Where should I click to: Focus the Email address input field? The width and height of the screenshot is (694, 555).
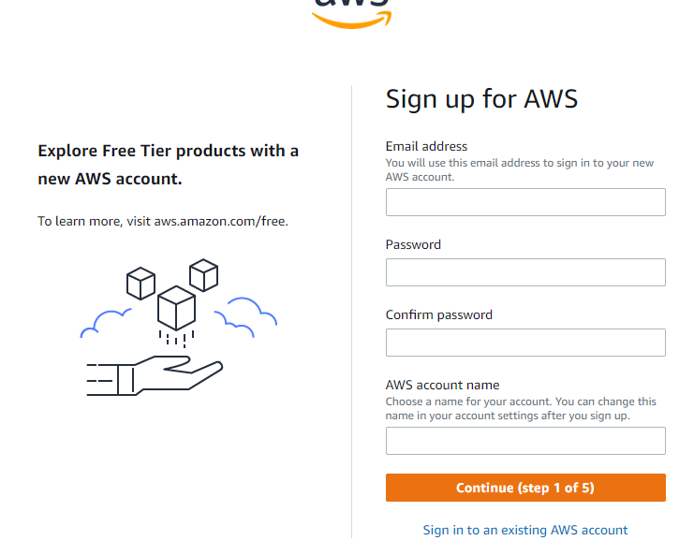tap(525, 202)
